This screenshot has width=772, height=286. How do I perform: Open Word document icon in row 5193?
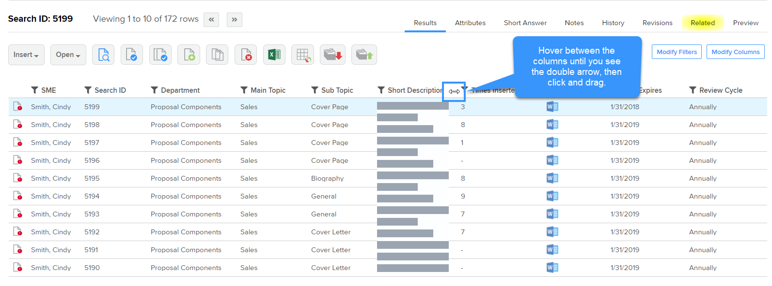[x=552, y=214]
